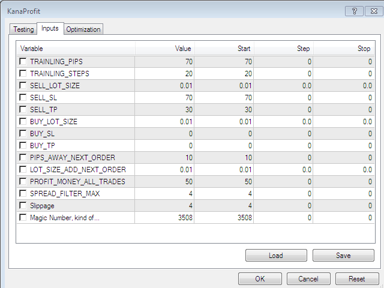This screenshot has height=288, width=384.
Task: Click the Stop column header
Action: 344,49
